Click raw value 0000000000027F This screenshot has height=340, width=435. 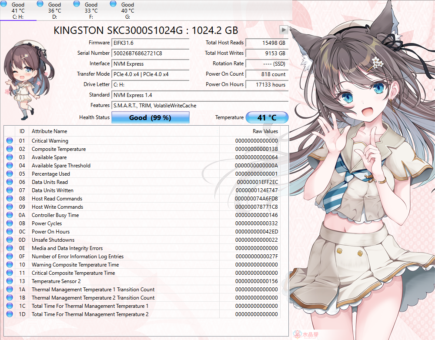coord(257,257)
